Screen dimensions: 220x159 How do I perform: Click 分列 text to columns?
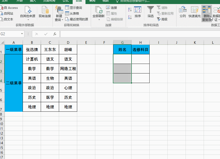pyautogui.click(x=183, y=12)
